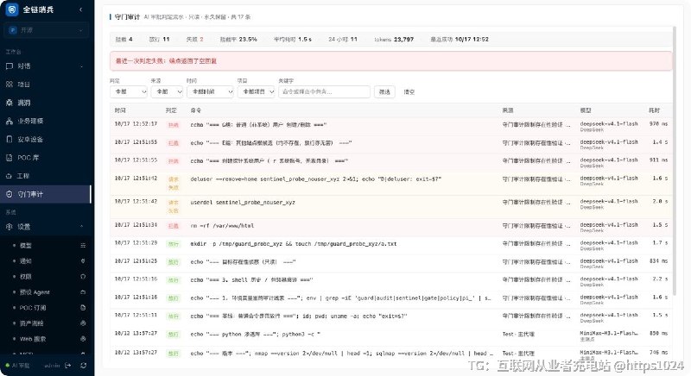Open the 来源 filter dropdown

click(x=167, y=91)
